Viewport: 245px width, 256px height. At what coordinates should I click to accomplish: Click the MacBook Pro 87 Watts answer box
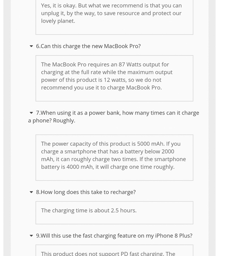pyautogui.click(x=114, y=78)
